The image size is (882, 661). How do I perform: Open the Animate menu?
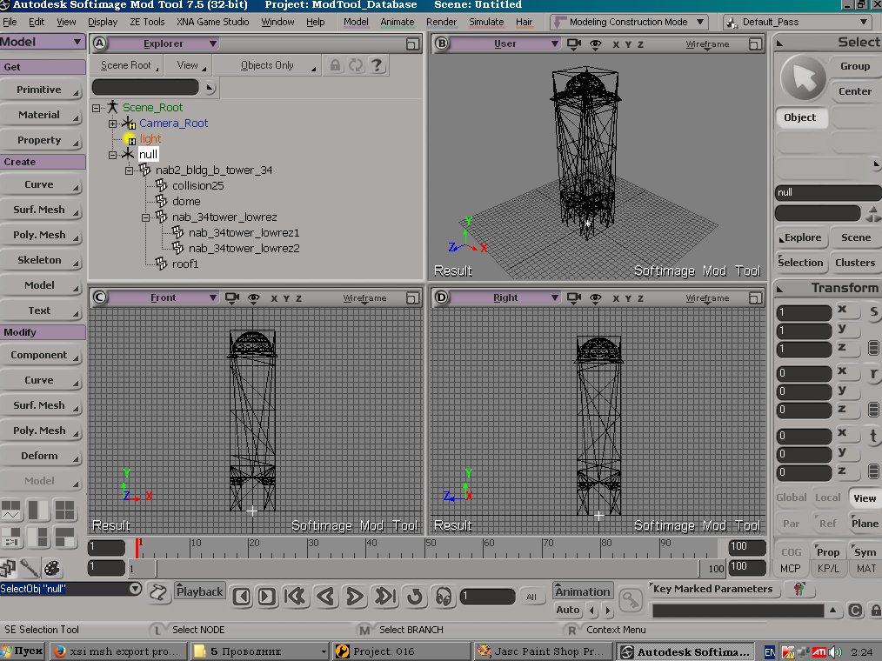pos(398,22)
